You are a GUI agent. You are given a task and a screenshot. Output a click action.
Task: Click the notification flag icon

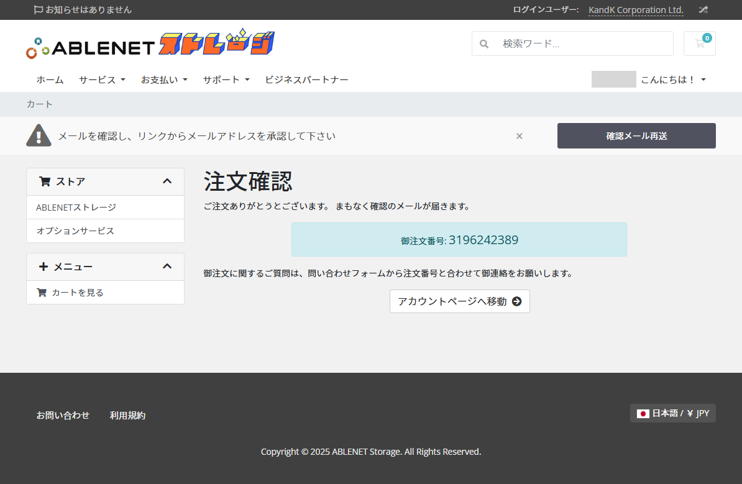click(x=39, y=10)
